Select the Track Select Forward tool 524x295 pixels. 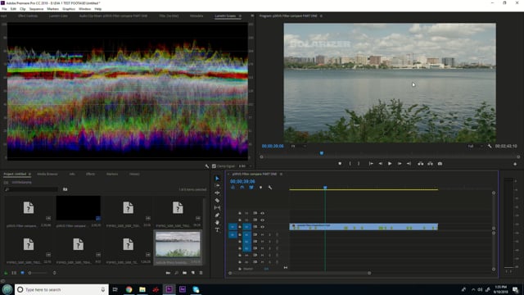click(x=217, y=185)
